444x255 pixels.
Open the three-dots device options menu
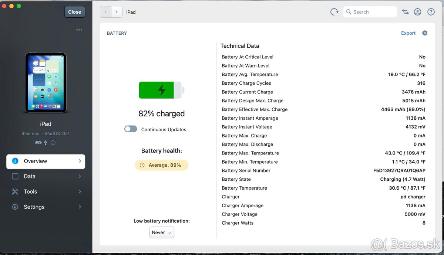click(x=79, y=30)
